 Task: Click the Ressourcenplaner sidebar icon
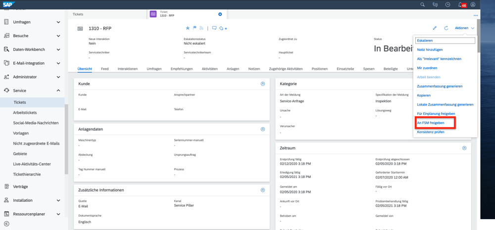tap(6, 214)
